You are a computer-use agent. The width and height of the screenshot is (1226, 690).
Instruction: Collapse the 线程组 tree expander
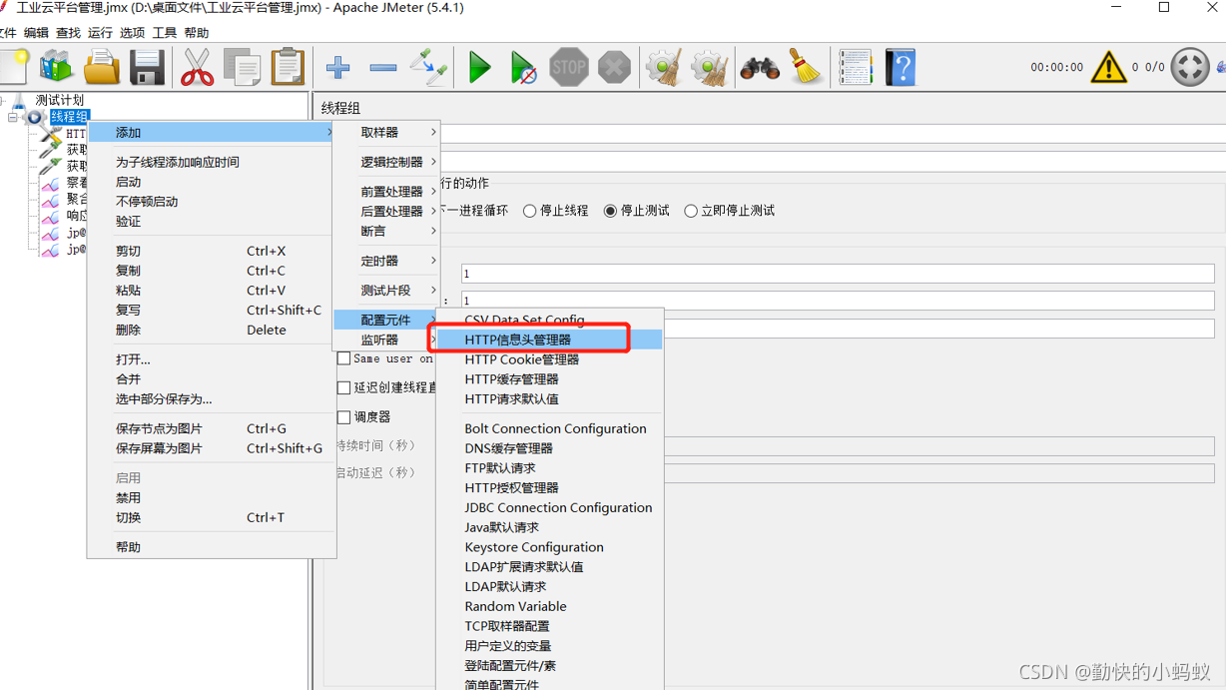12,117
